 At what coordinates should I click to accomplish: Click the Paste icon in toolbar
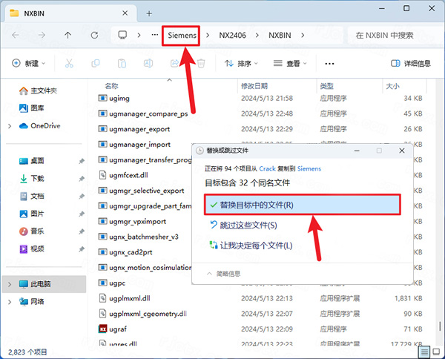(122, 63)
